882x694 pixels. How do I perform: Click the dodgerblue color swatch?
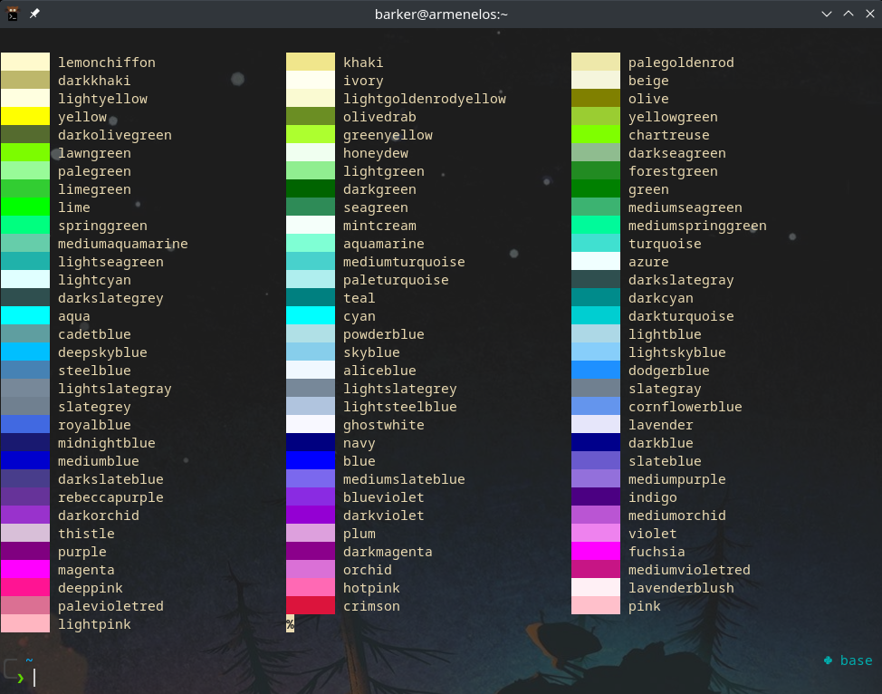(596, 371)
